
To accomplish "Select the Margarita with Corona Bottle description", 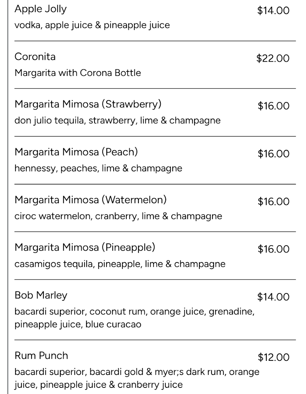I will click(78, 73).
